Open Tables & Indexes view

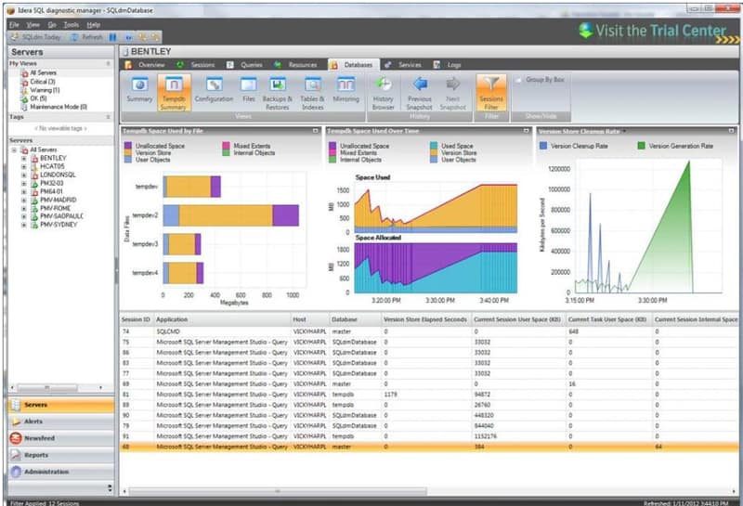(312, 93)
